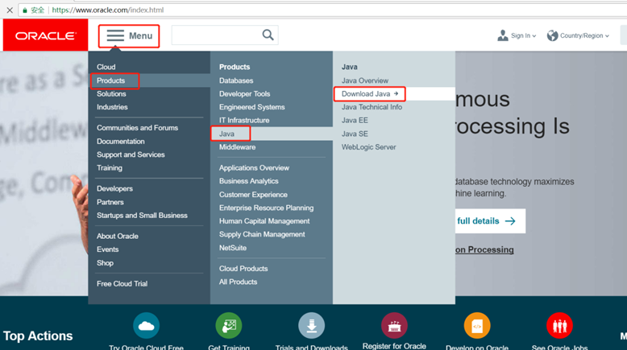Image resolution: width=627 pixels, height=350 pixels.
Task: Select Engineered Systems under Products
Action: coord(252,107)
